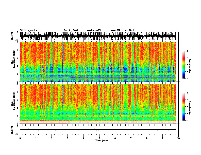Click the "7" tick on the time axis
The image size is (201, 155).
(131, 138)
